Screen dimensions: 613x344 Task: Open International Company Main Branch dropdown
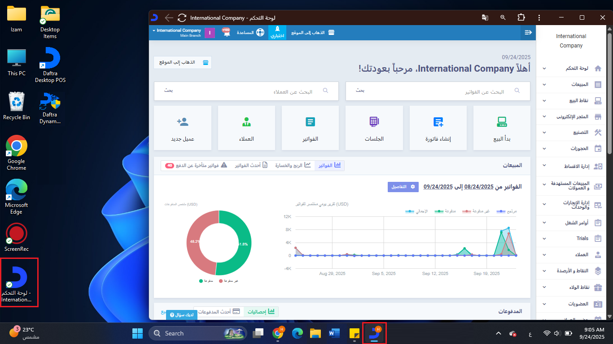tap(177, 32)
